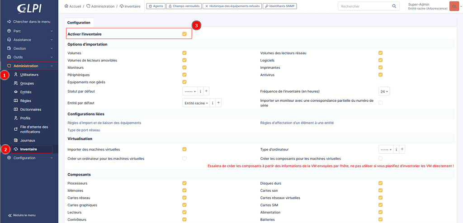463x223 pixels.
Task: Click the search magnifier icon
Action: pos(394,7)
